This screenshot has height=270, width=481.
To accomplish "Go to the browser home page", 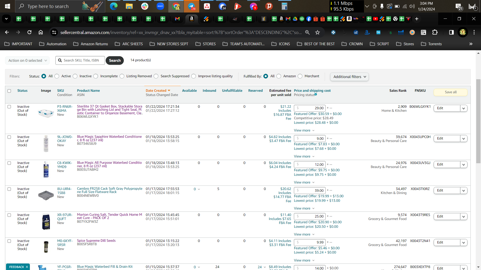I will (41, 32).
